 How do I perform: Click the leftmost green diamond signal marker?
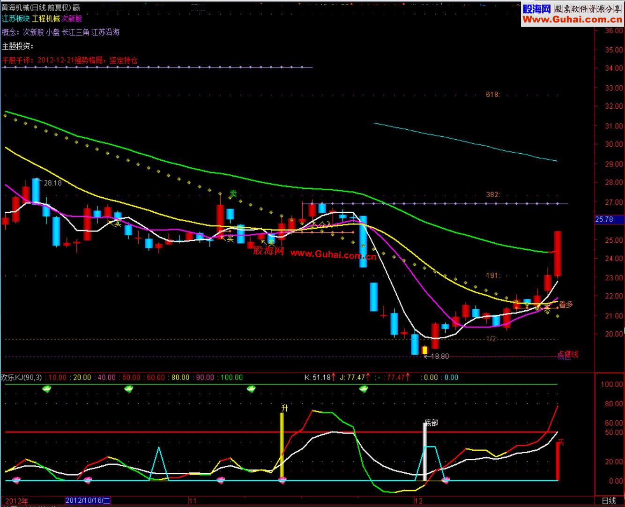[x=47, y=388]
